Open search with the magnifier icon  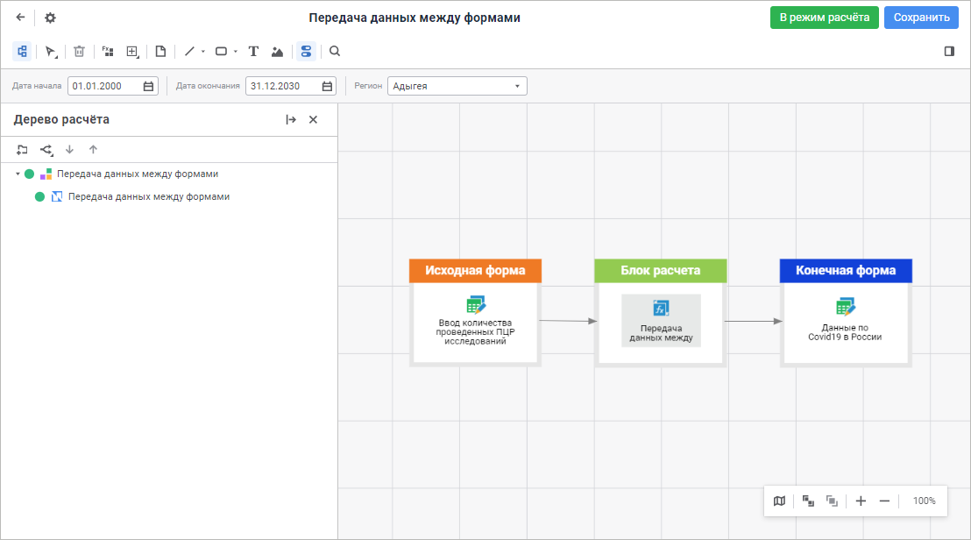[x=335, y=52]
